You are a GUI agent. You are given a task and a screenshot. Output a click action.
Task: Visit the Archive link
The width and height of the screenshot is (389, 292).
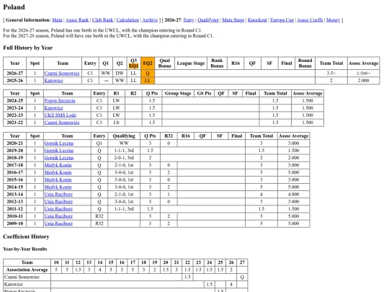150,20
